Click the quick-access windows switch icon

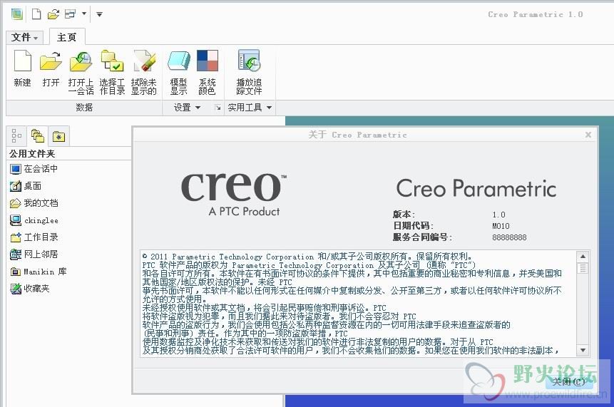(71, 14)
